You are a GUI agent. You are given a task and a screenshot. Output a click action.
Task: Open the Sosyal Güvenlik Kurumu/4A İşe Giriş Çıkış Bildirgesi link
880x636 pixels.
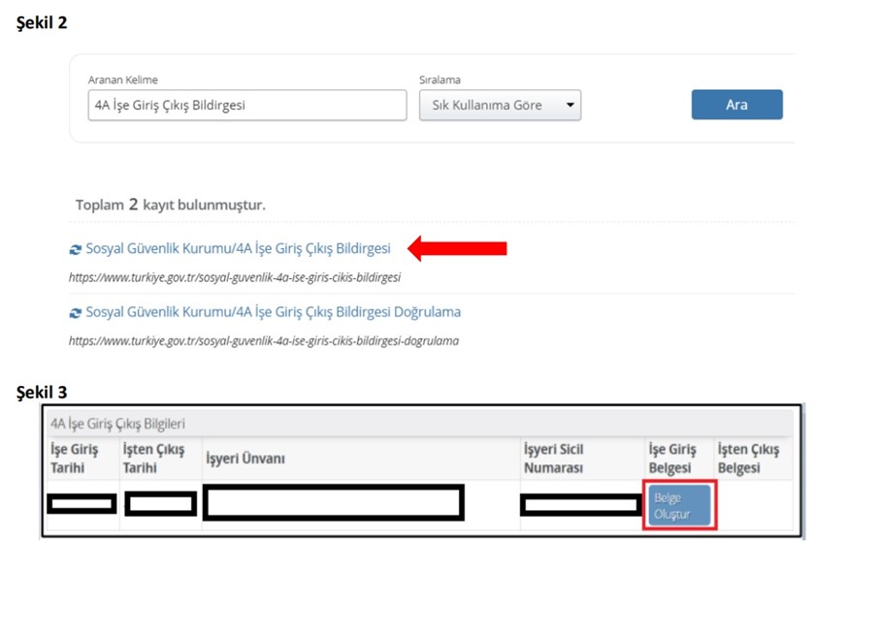click(x=238, y=249)
